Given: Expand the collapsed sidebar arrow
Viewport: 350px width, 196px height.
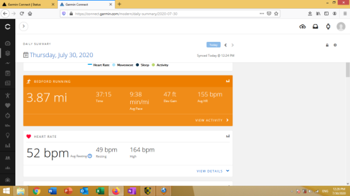Looking at the screenshot, I should point(24,27).
